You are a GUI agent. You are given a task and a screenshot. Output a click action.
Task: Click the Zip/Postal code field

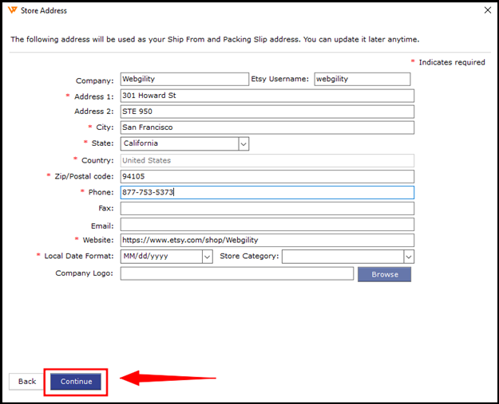[267, 176]
